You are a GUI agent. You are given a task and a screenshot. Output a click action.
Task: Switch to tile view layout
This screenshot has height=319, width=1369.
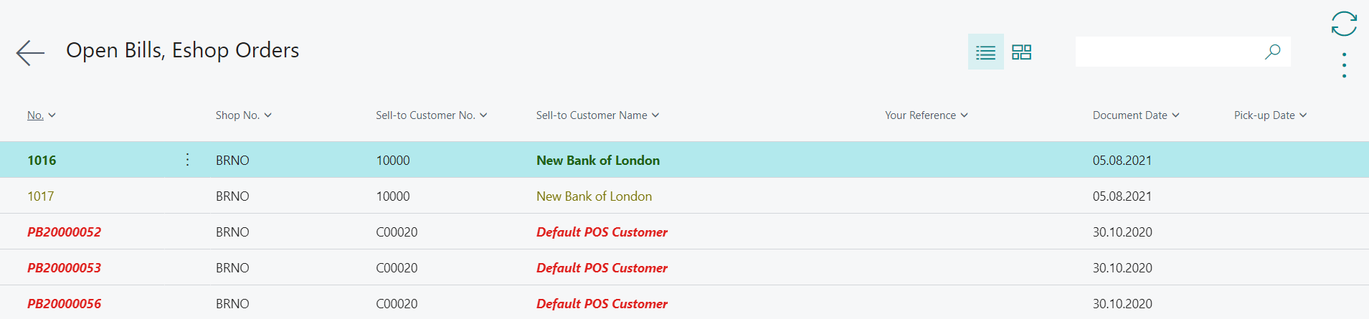pyautogui.click(x=1021, y=52)
